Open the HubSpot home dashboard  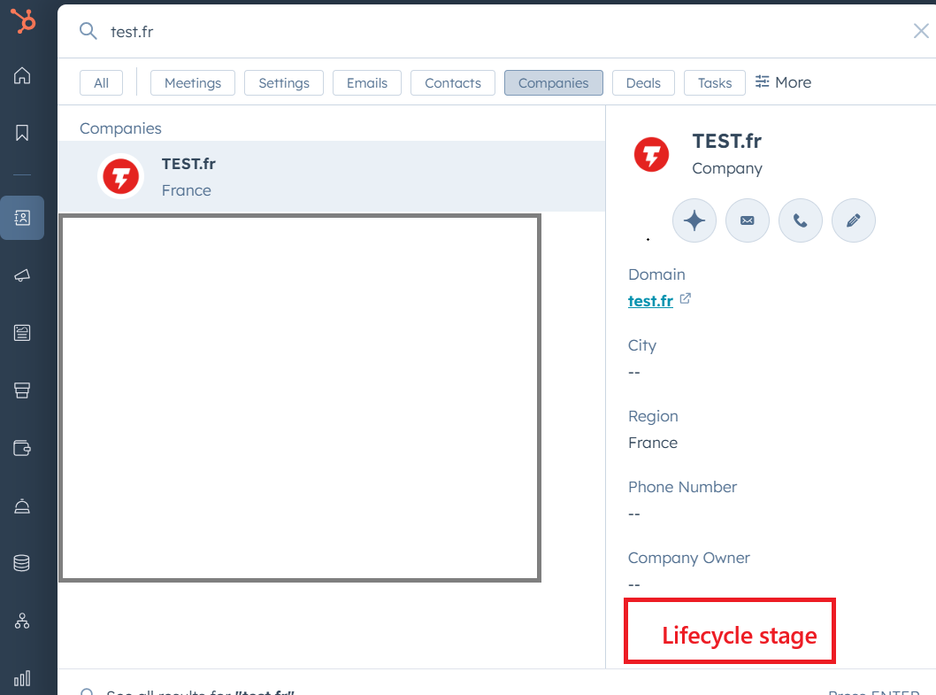coord(21,76)
